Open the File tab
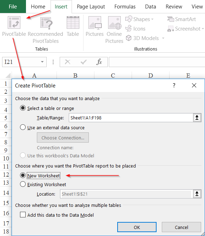Image resolution: width=205 pixels, height=236 pixels. (x=13, y=6)
